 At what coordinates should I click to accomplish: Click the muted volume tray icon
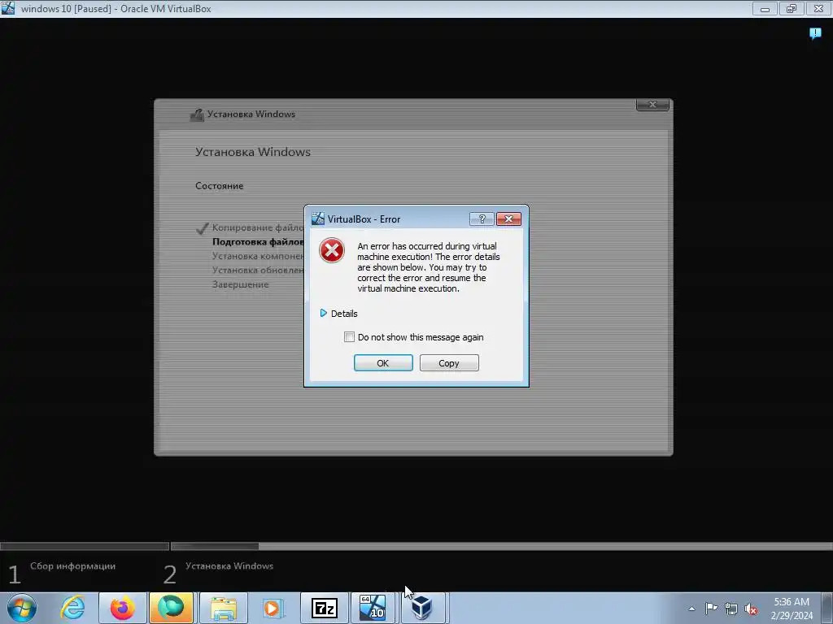751,609
